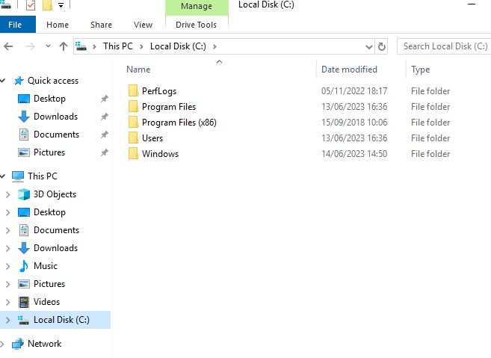Screen dimensions: 491x358
Task: Open the File menu
Action: pyautogui.click(x=15, y=25)
